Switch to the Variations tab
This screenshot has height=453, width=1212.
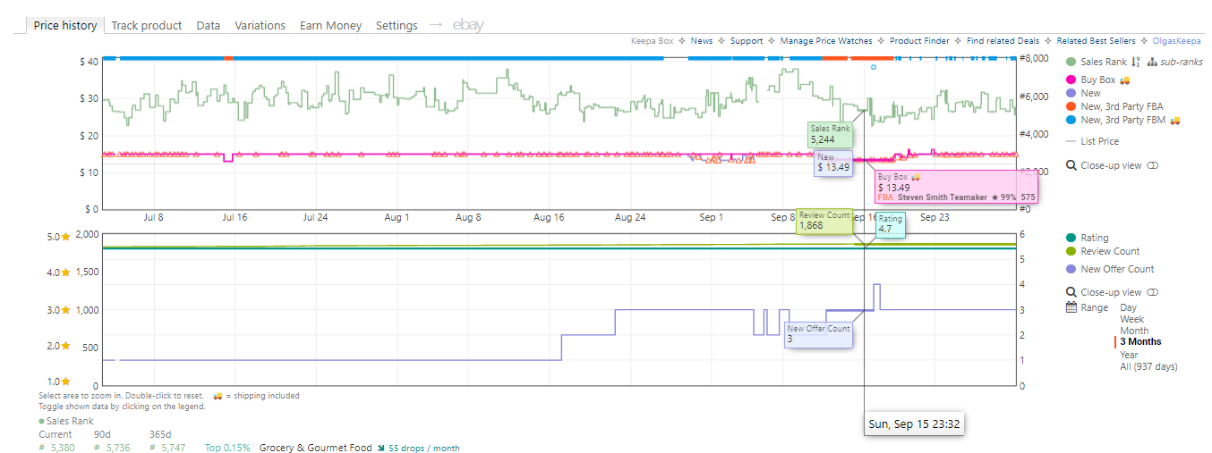260,25
